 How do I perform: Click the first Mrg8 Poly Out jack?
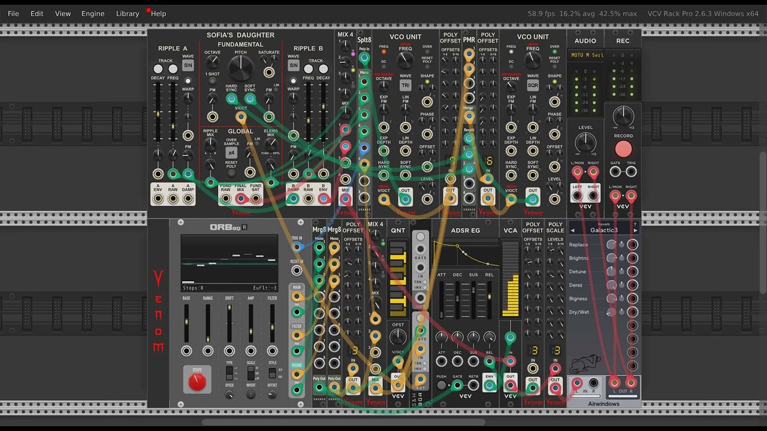click(319, 387)
